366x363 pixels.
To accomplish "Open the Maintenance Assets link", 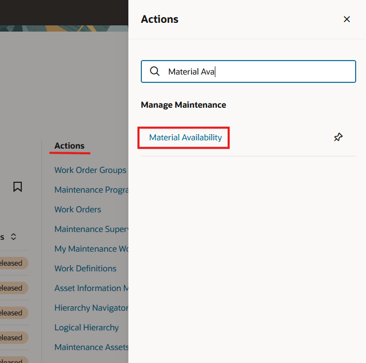I will [x=91, y=347].
